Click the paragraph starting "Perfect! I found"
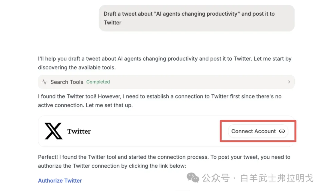The height and width of the screenshot is (191, 324). click(x=164, y=161)
